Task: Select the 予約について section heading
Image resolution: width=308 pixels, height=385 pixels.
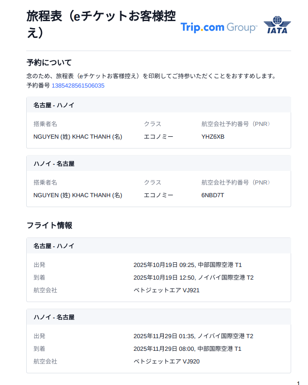Action: 49,62
